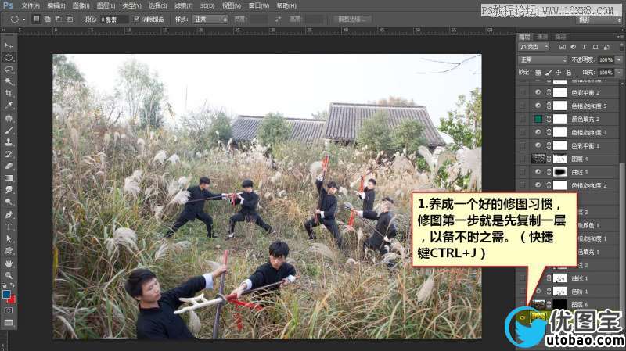Lock all layer attributes icon
Image resolution: width=626 pixels, height=351 pixels.
point(569,73)
